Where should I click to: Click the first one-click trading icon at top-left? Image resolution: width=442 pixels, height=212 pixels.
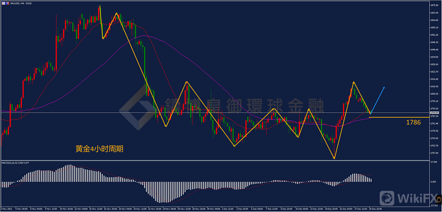click(3, 3)
